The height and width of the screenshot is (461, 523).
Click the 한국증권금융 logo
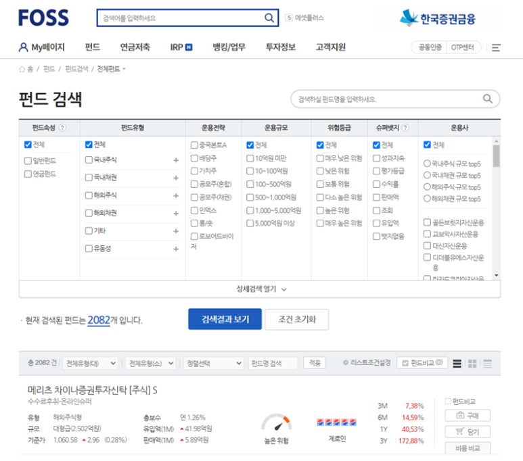[x=437, y=18]
